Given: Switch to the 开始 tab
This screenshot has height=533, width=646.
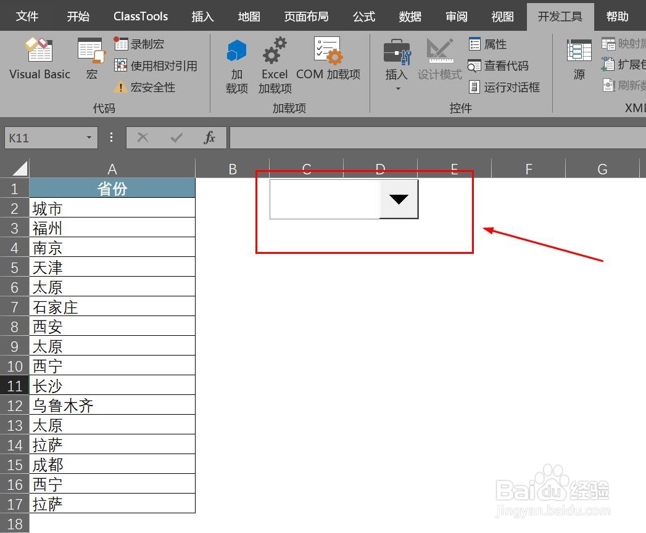Looking at the screenshot, I should [78, 17].
